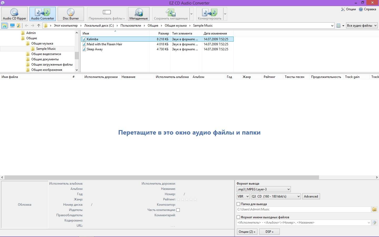Image resolution: width=379 pixels, height=237 pixels.
Task: Expand the address path history dropdown
Action: [332, 26]
